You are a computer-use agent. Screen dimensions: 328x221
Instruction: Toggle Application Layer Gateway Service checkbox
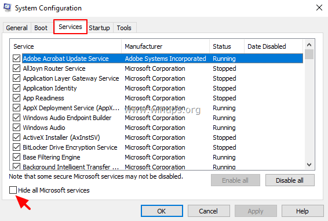[x=17, y=78]
